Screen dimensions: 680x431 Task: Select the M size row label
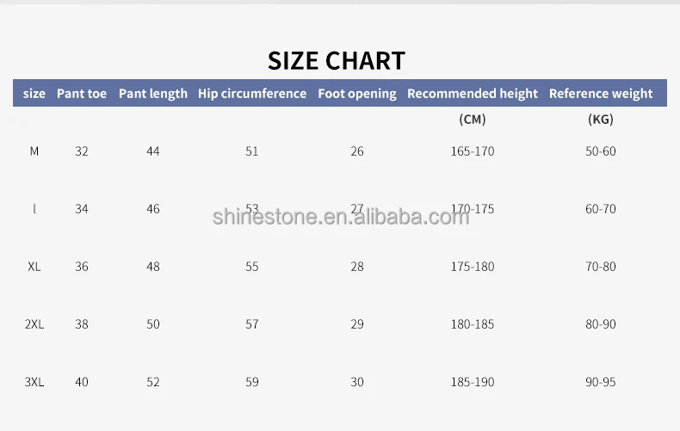pyautogui.click(x=34, y=151)
